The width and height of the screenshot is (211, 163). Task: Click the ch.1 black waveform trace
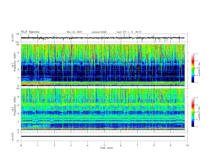tap(103, 38)
